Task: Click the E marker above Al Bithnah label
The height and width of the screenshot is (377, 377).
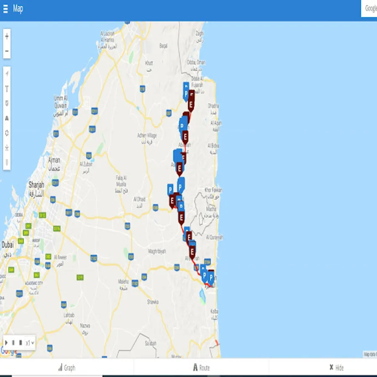Action: 192,252
